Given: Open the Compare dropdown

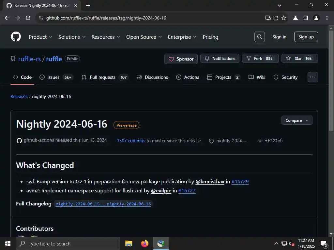Looking at the screenshot, I should 297,120.
